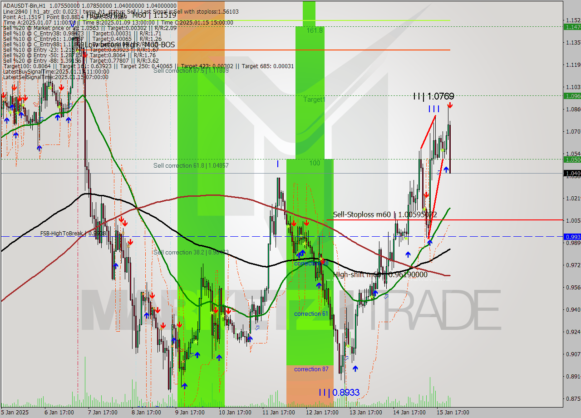
Task: Click the blue 'I I I' marker near 1.0769 high
Action: pyautogui.click(x=434, y=109)
